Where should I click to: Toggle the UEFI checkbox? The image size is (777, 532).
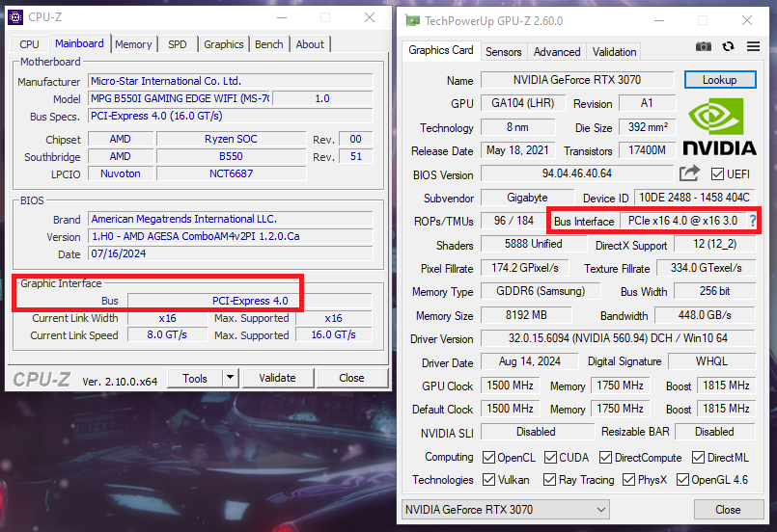tap(717, 174)
